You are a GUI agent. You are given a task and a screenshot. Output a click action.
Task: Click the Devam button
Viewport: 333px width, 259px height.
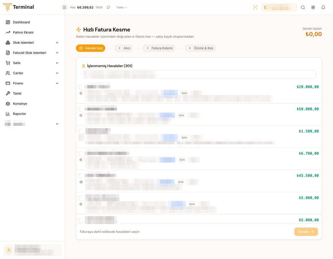tap(306, 232)
